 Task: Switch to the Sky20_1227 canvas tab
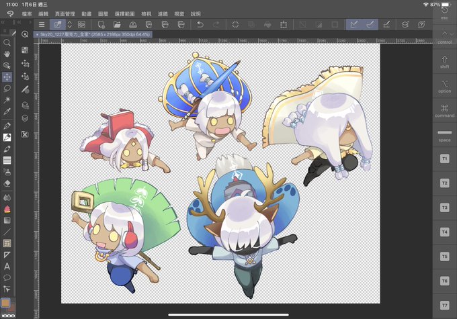[x=93, y=34]
